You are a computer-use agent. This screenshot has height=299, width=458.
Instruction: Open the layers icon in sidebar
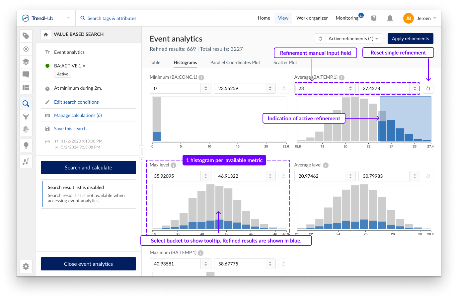point(26,62)
